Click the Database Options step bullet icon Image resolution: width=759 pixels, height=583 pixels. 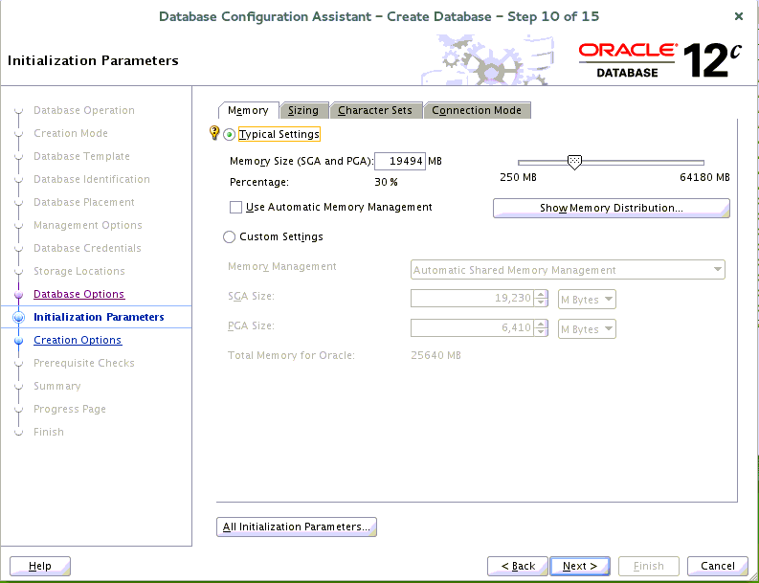[17, 295]
